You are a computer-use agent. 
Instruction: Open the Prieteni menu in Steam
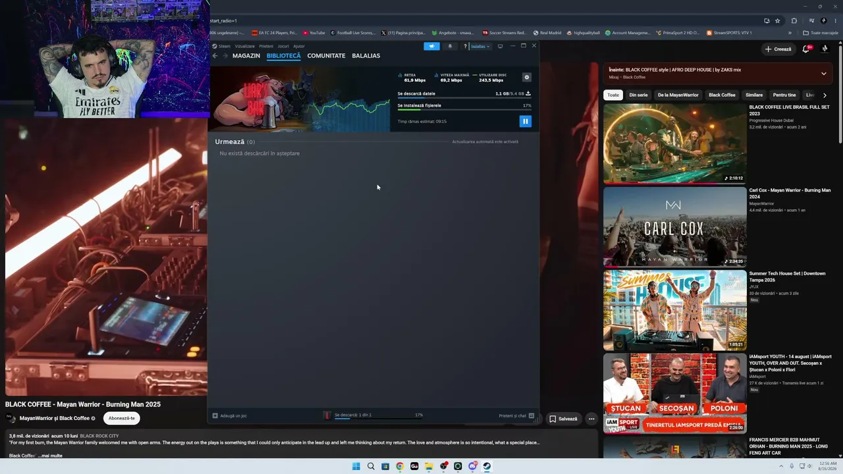pyautogui.click(x=266, y=46)
